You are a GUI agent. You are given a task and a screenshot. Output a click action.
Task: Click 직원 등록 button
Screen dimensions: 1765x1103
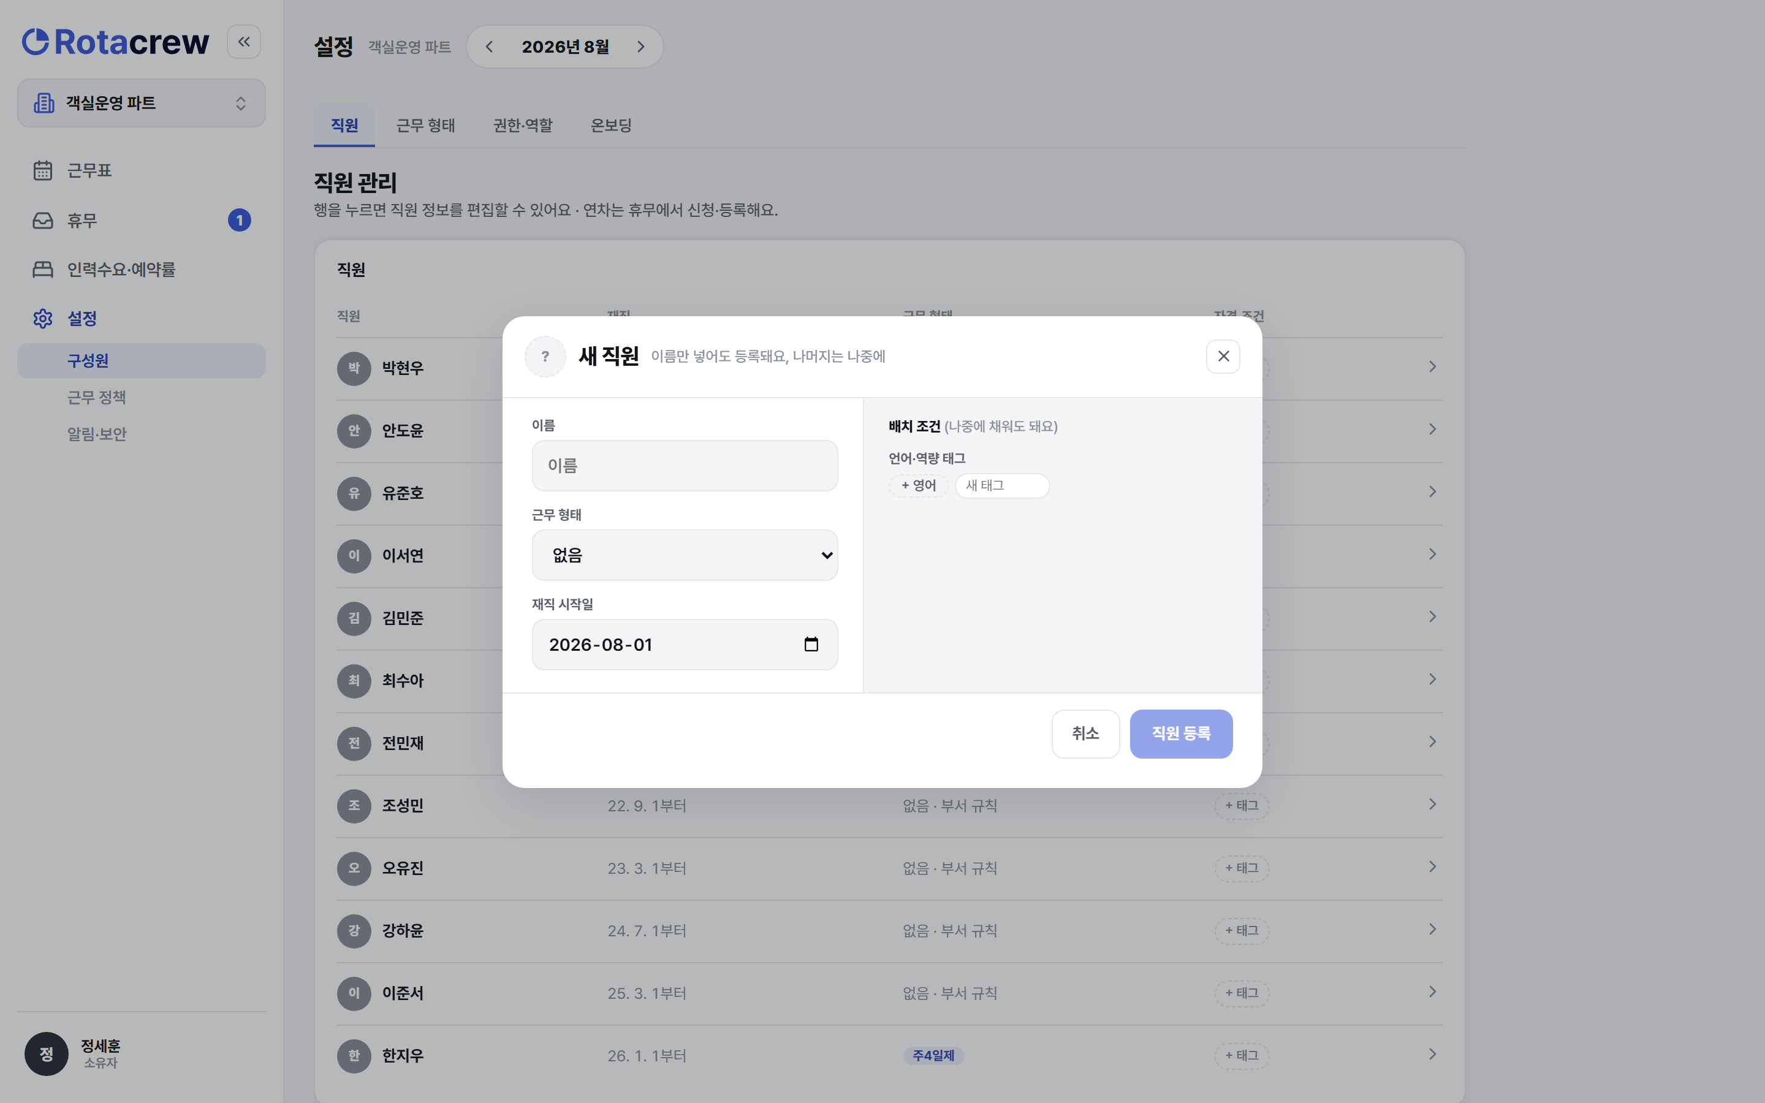[1181, 734]
